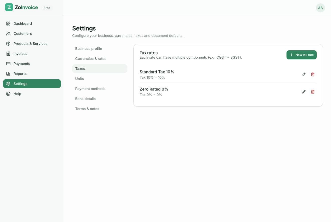Open the Help page label

pos(17,94)
